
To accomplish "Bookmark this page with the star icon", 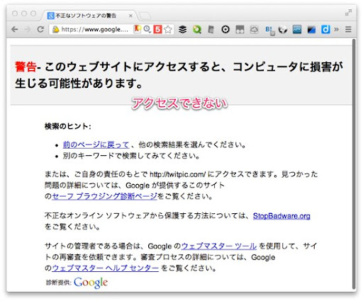I will click(168, 30).
